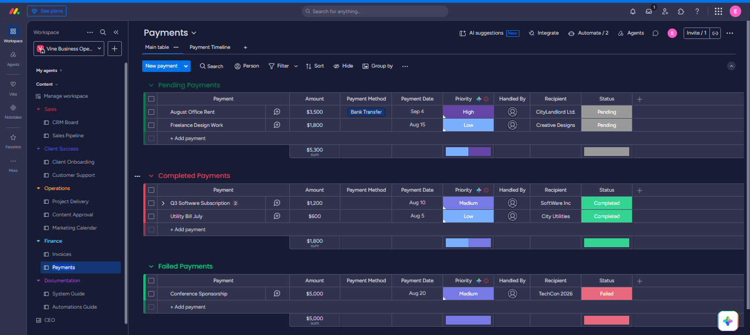750x335 pixels.
Task: Click Handled By avatar for Utility Bill July
Action: (512, 216)
